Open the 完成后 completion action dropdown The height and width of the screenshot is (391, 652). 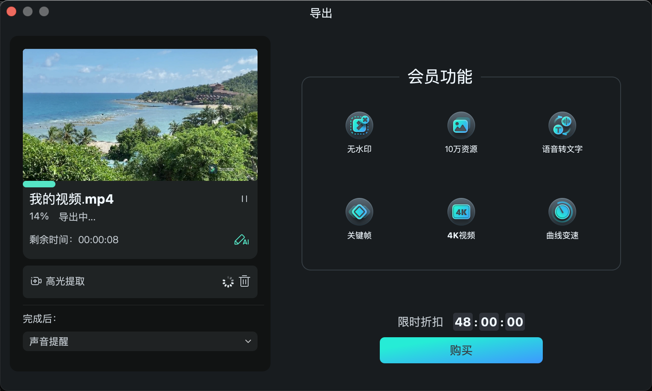pos(140,342)
